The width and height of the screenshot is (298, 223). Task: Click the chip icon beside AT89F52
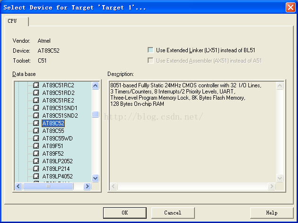(x=36, y=153)
